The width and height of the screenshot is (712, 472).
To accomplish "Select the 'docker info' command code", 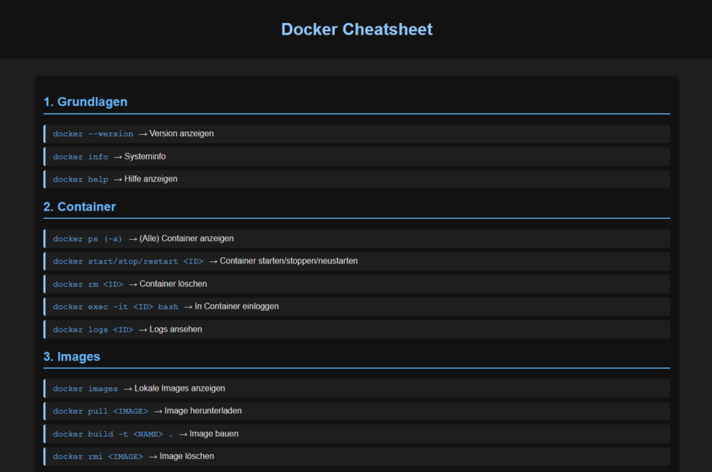I will 80,157.
